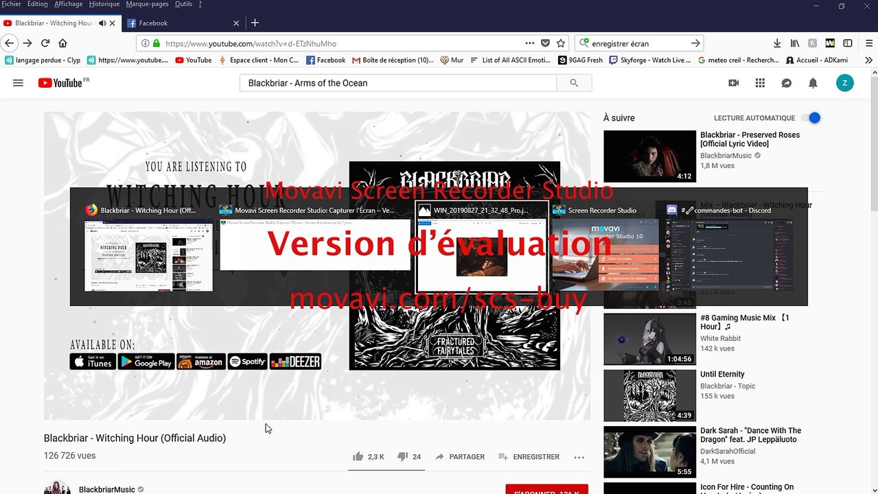Switch to the WIN_20190827 image window
Image resolution: width=878 pixels, height=494 pixels.
[482, 247]
